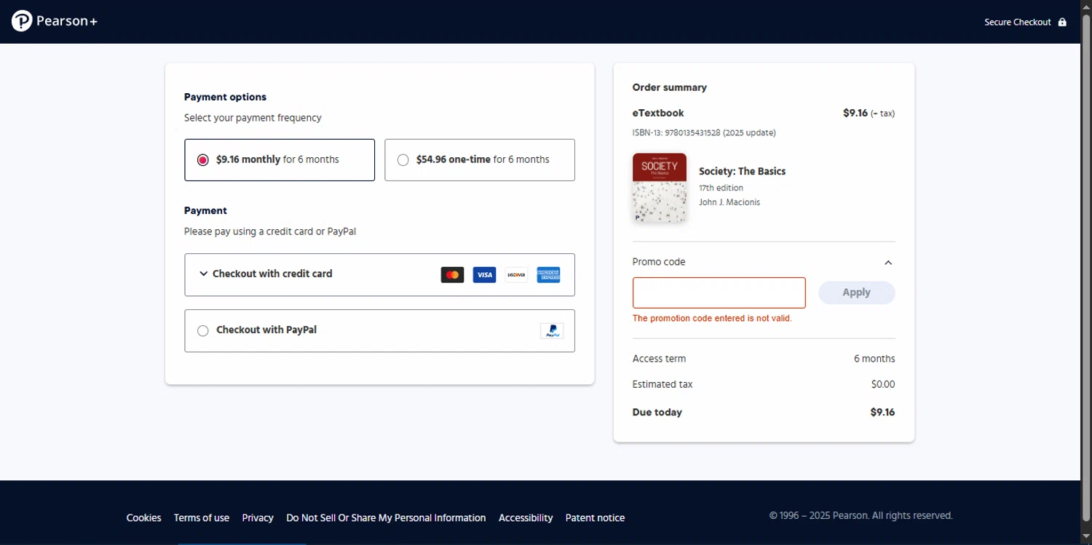1092x545 pixels.
Task: Expand the Checkout with credit card chevron
Action: coord(203,274)
